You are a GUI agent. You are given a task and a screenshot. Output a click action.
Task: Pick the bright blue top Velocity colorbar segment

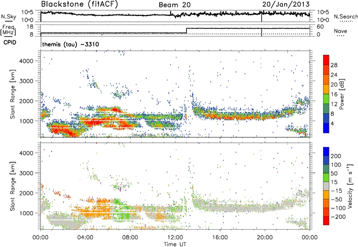pyautogui.click(x=326, y=152)
